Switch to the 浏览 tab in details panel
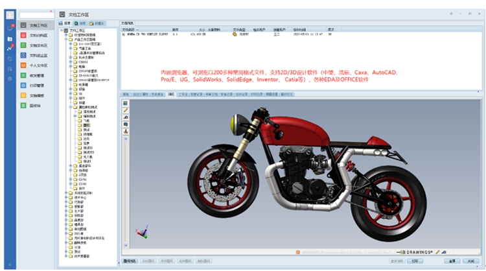 pyautogui.click(x=171, y=94)
